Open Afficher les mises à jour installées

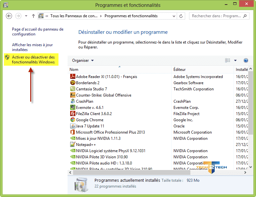point(32,47)
